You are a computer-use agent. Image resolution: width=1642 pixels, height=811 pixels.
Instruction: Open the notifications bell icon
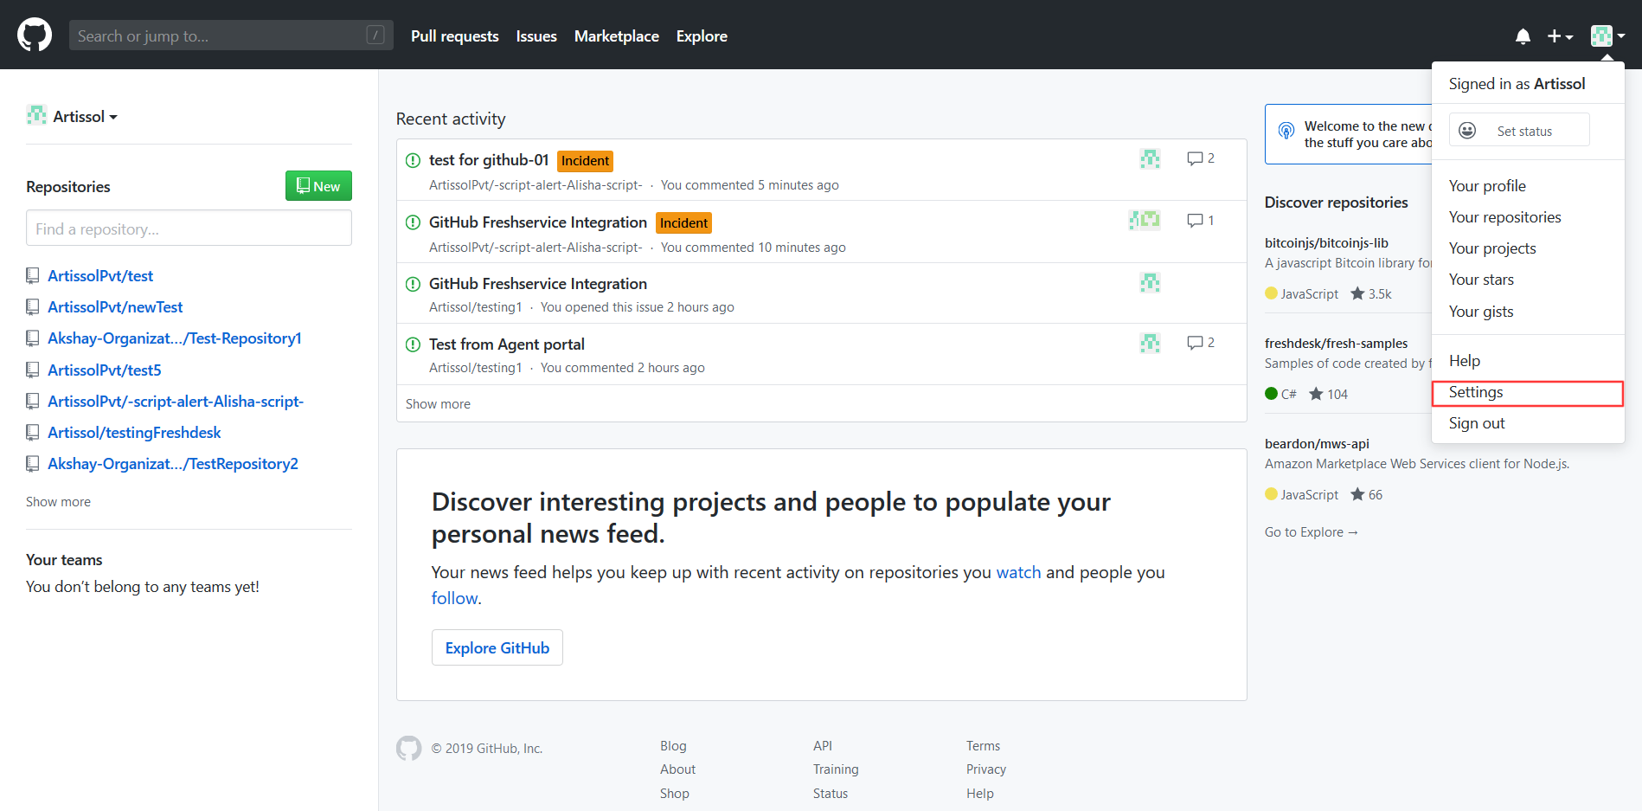click(1523, 36)
